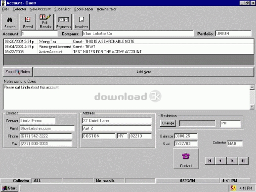The width and height of the screenshot is (256, 192).
Task: Click the Add Note button
Action: click(x=144, y=72)
